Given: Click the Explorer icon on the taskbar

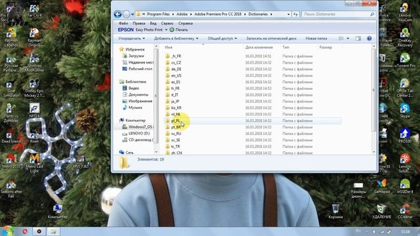Looking at the screenshot, I should (53, 231).
